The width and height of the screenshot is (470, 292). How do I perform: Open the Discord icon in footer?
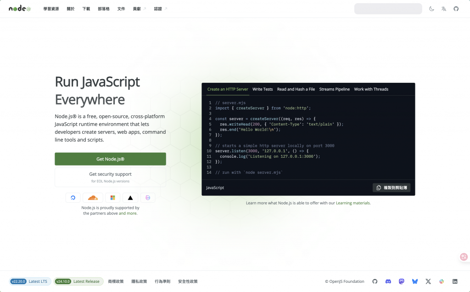click(388, 281)
